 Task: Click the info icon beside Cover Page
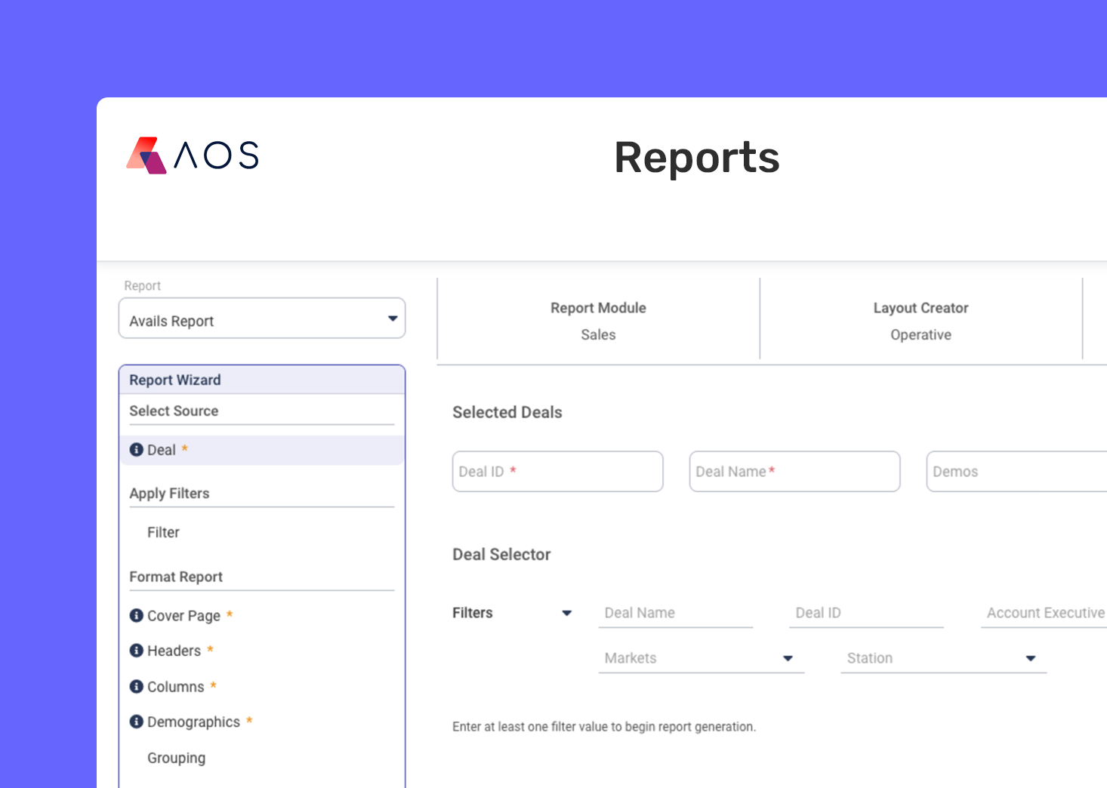136,615
